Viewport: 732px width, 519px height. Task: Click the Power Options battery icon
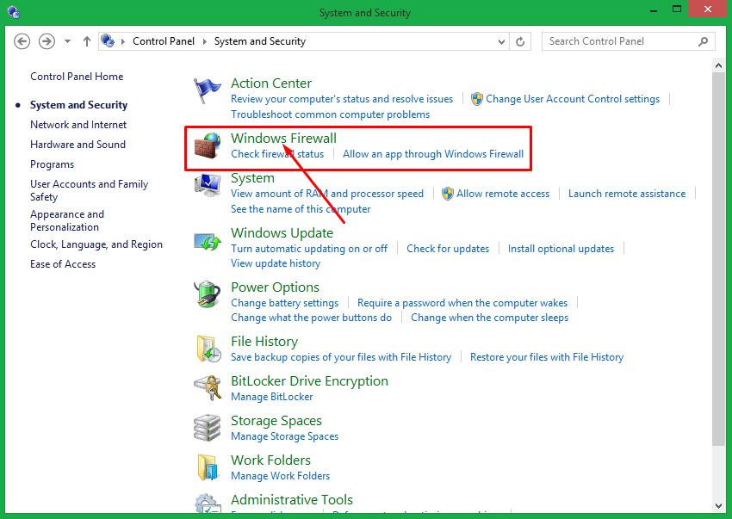207,294
